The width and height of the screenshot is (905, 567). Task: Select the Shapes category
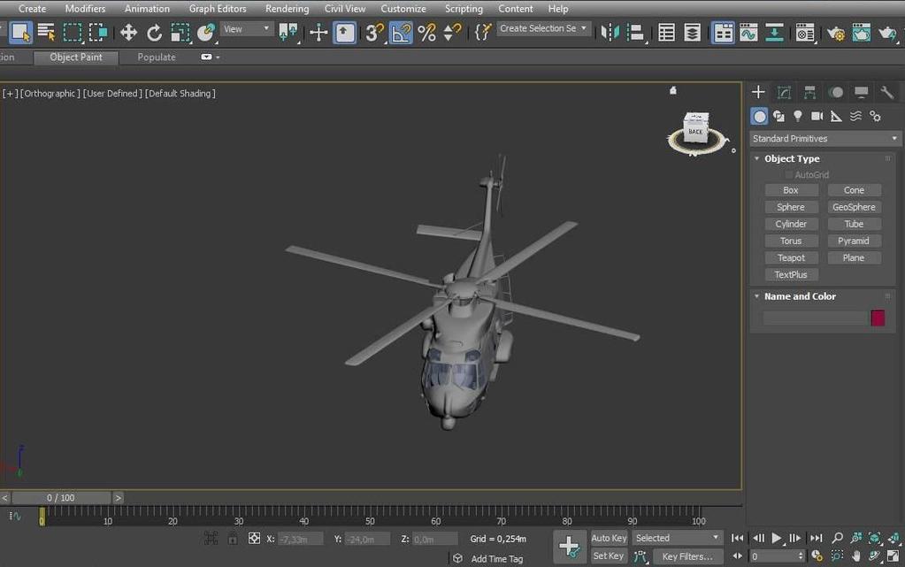(778, 117)
